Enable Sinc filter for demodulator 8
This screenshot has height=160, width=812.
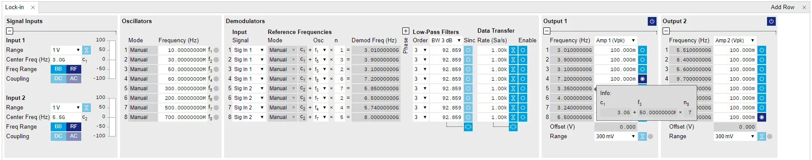468,117
